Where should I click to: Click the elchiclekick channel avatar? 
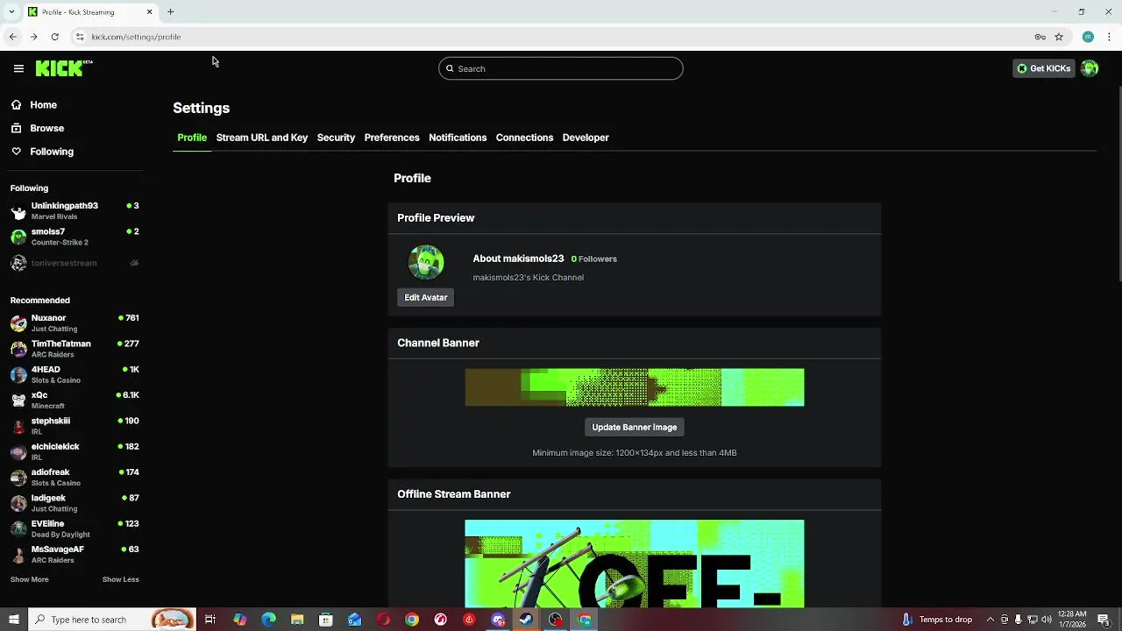(18, 452)
